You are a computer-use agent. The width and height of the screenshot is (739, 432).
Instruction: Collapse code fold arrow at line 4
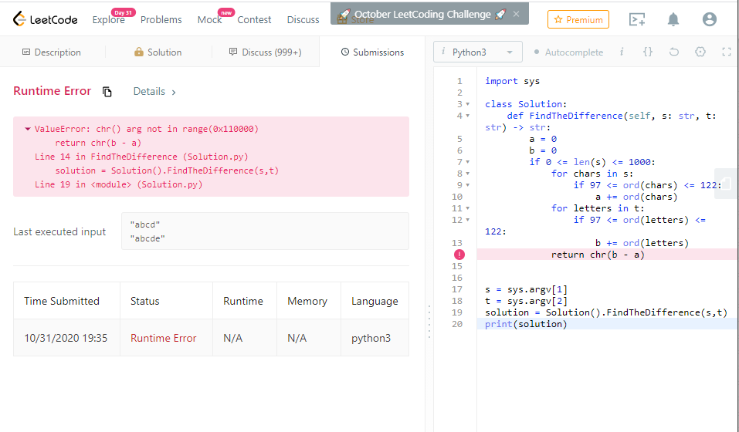[x=467, y=116]
